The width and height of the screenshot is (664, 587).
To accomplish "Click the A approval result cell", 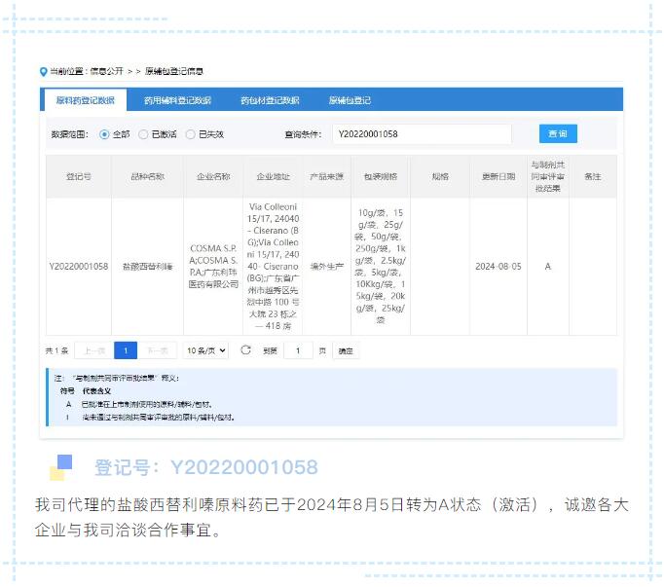I will click(x=548, y=267).
